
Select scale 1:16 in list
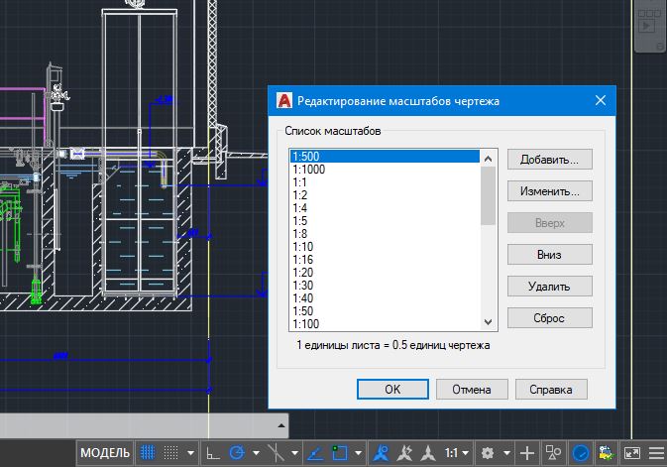point(385,259)
